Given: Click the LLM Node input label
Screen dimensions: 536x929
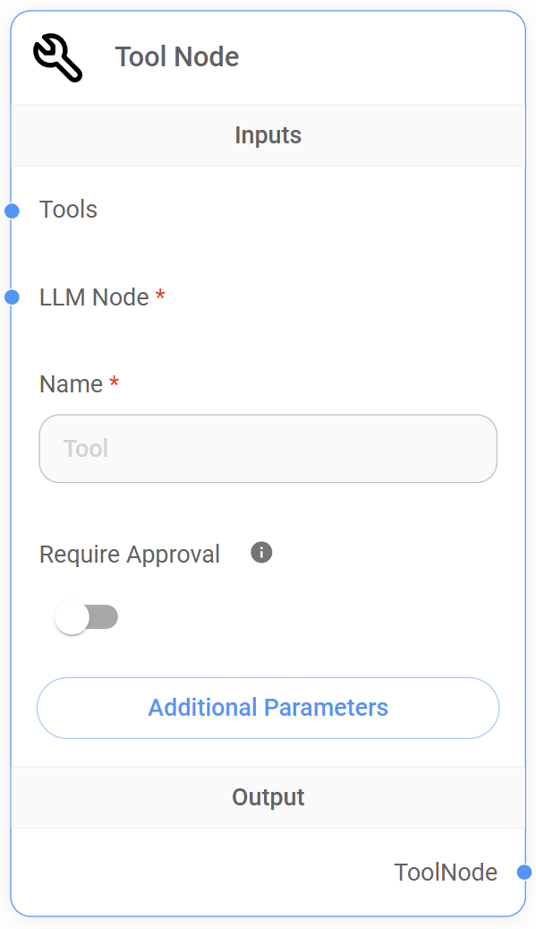Looking at the screenshot, I should 94,297.
